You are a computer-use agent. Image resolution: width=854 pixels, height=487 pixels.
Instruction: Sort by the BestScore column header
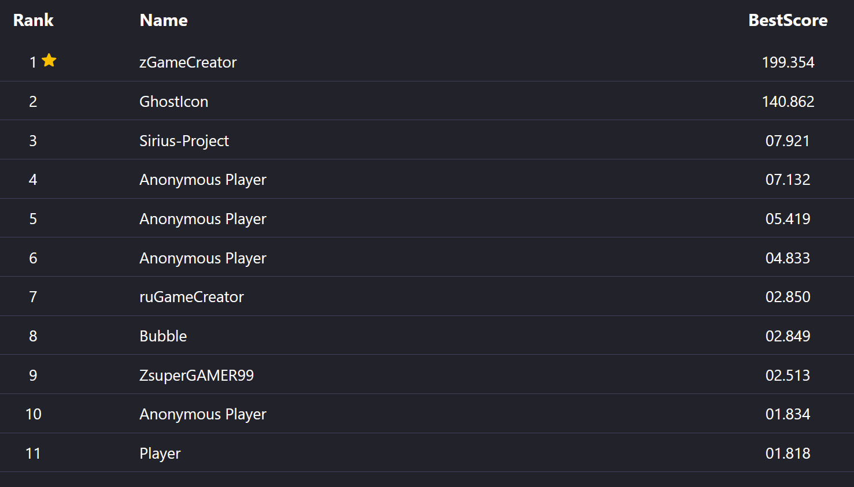pyautogui.click(x=788, y=20)
